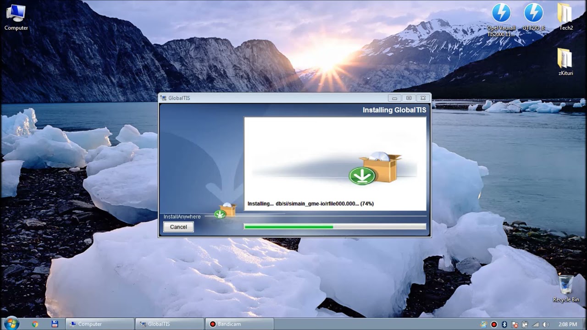The image size is (587, 330).
Task: Switch to the Bandicam taskbar button
Action: [239, 324]
